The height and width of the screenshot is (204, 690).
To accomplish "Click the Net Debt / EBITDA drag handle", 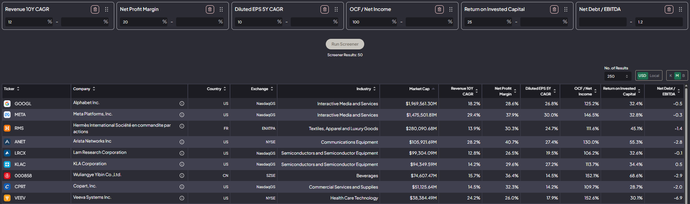I will coord(681,9).
